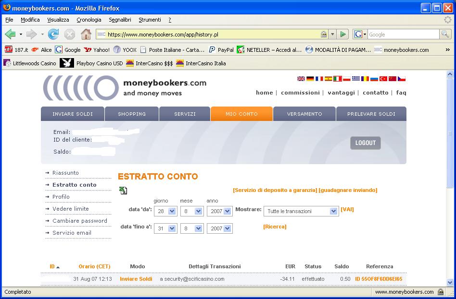Image resolution: width=456 pixels, height=299 pixels.
Task: Open the Strumenti menu
Action: click(150, 20)
